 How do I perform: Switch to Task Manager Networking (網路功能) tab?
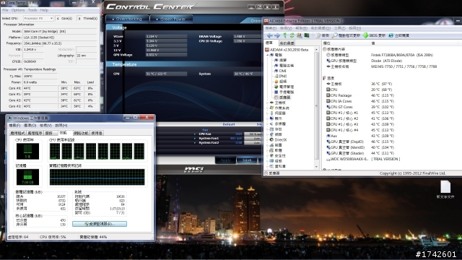[x=81, y=133]
